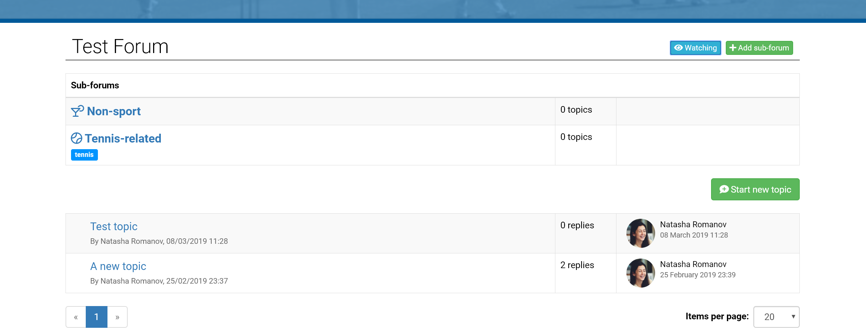Click the eye icon on the Watching button

pyautogui.click(x=678, y=48)
